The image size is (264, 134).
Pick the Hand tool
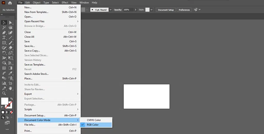[x=11, y=88]
